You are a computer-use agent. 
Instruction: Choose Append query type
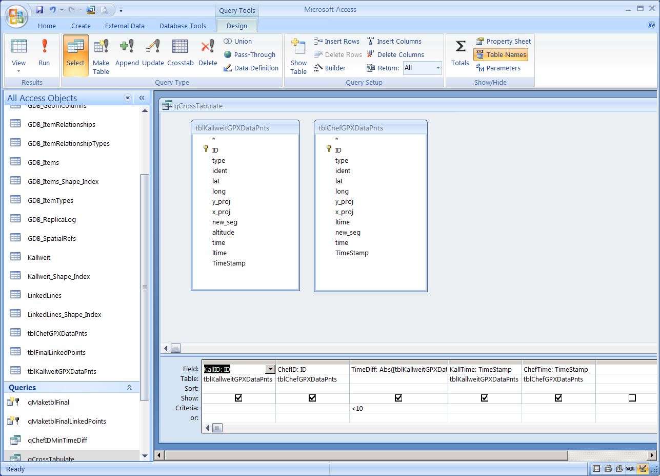click(127, 53)
